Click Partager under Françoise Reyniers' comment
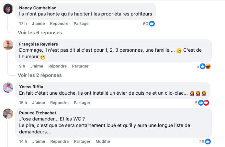 click(80, 66)
